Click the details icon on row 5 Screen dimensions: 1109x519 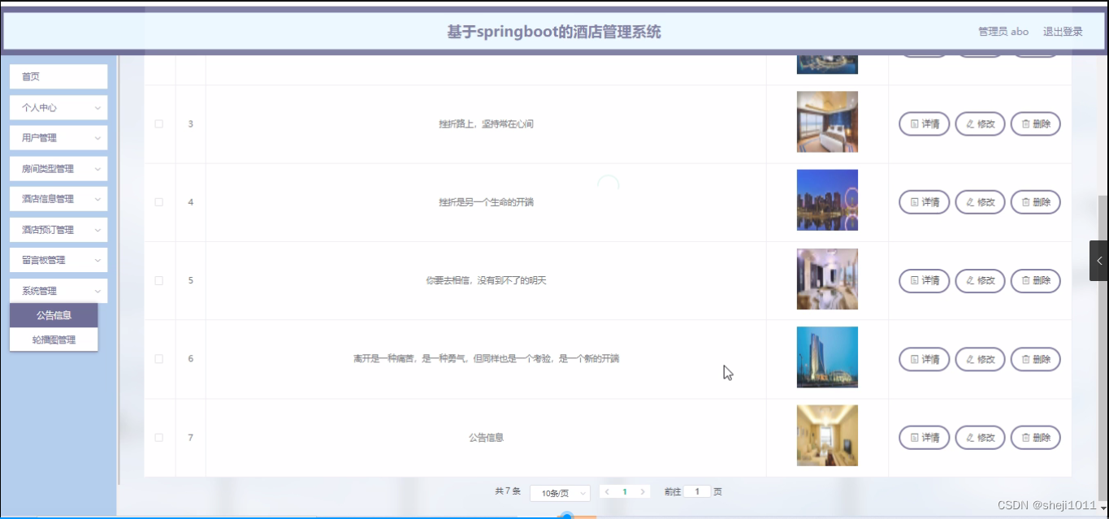[913, 280]
